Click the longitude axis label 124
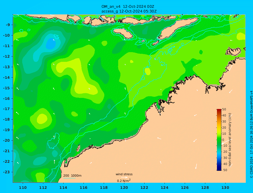The width and height of the screenshot is (253, 193). pos(165,188)
